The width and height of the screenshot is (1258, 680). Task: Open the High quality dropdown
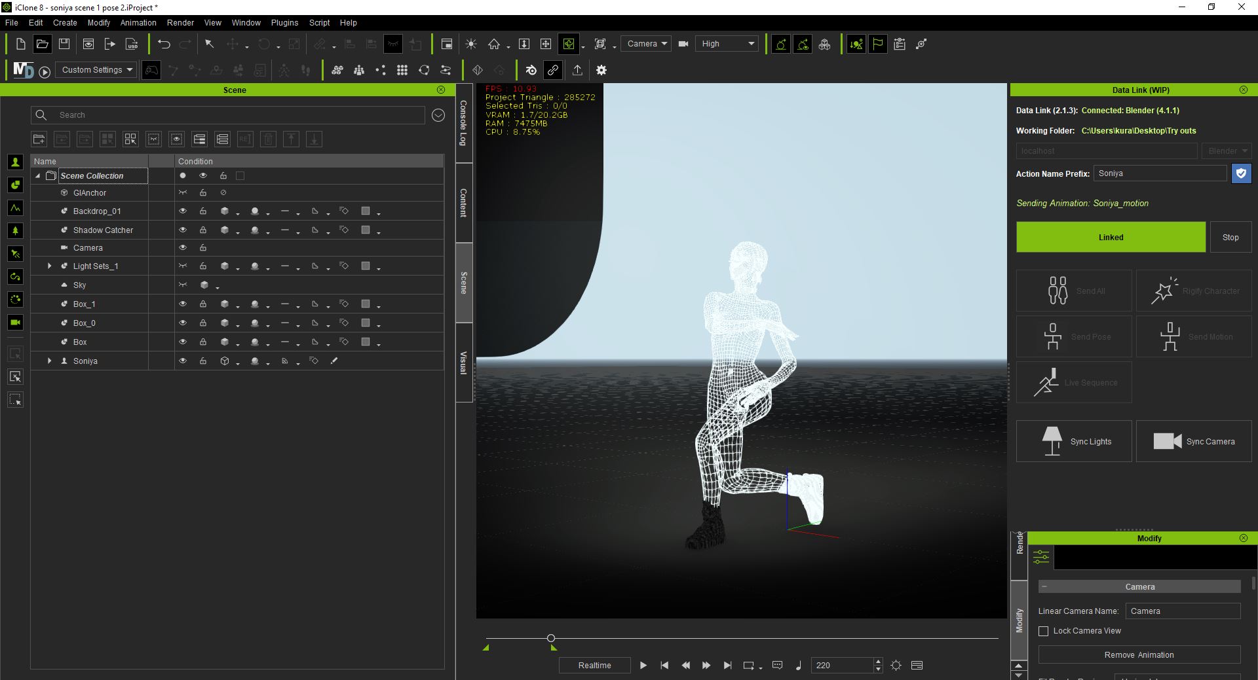click(726, 44)
